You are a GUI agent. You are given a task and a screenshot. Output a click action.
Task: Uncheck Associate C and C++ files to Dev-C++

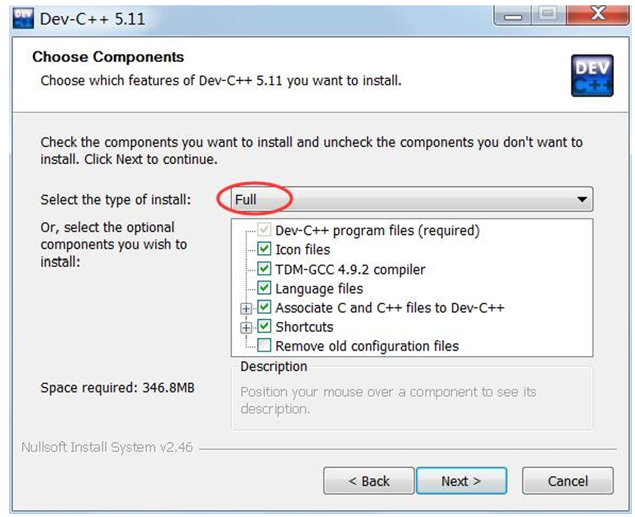point(265,308)
